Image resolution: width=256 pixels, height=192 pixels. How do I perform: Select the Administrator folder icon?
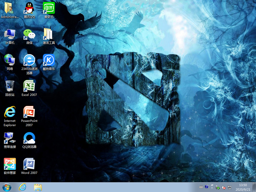[10, 10]
